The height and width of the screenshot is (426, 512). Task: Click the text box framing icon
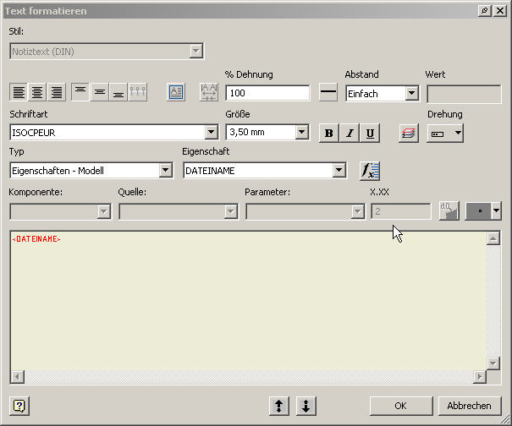click(x=176, y=92)
